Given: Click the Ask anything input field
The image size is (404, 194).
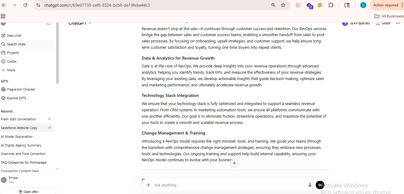Looking at the screenshot, I should click(229, 185).
